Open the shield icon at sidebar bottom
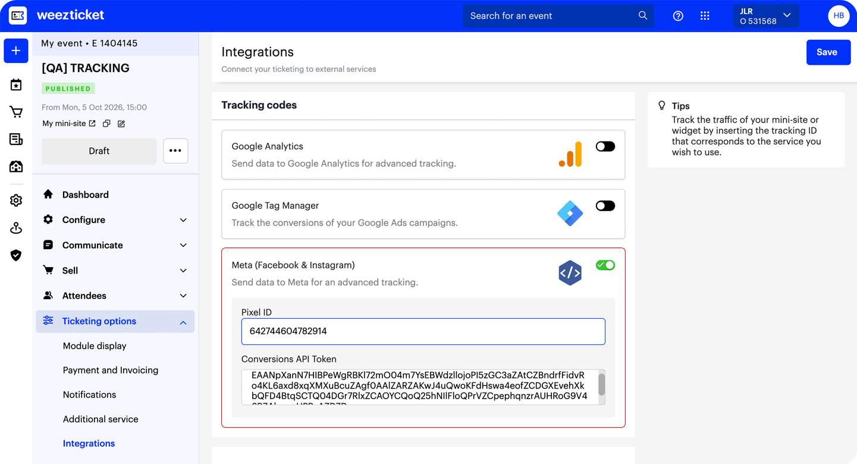Screen dimensions: 857x464 point(15,255)
